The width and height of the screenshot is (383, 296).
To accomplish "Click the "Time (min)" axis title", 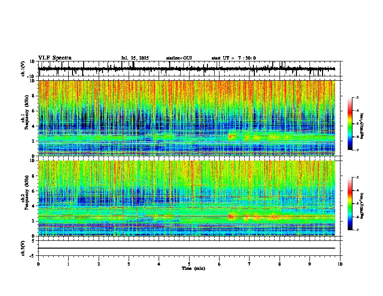I will click(193, 268).
